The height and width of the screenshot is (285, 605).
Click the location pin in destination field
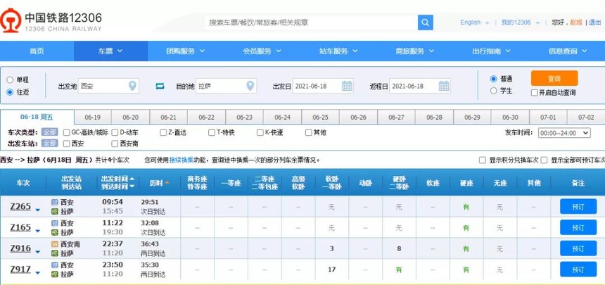[x=250, y=86]
